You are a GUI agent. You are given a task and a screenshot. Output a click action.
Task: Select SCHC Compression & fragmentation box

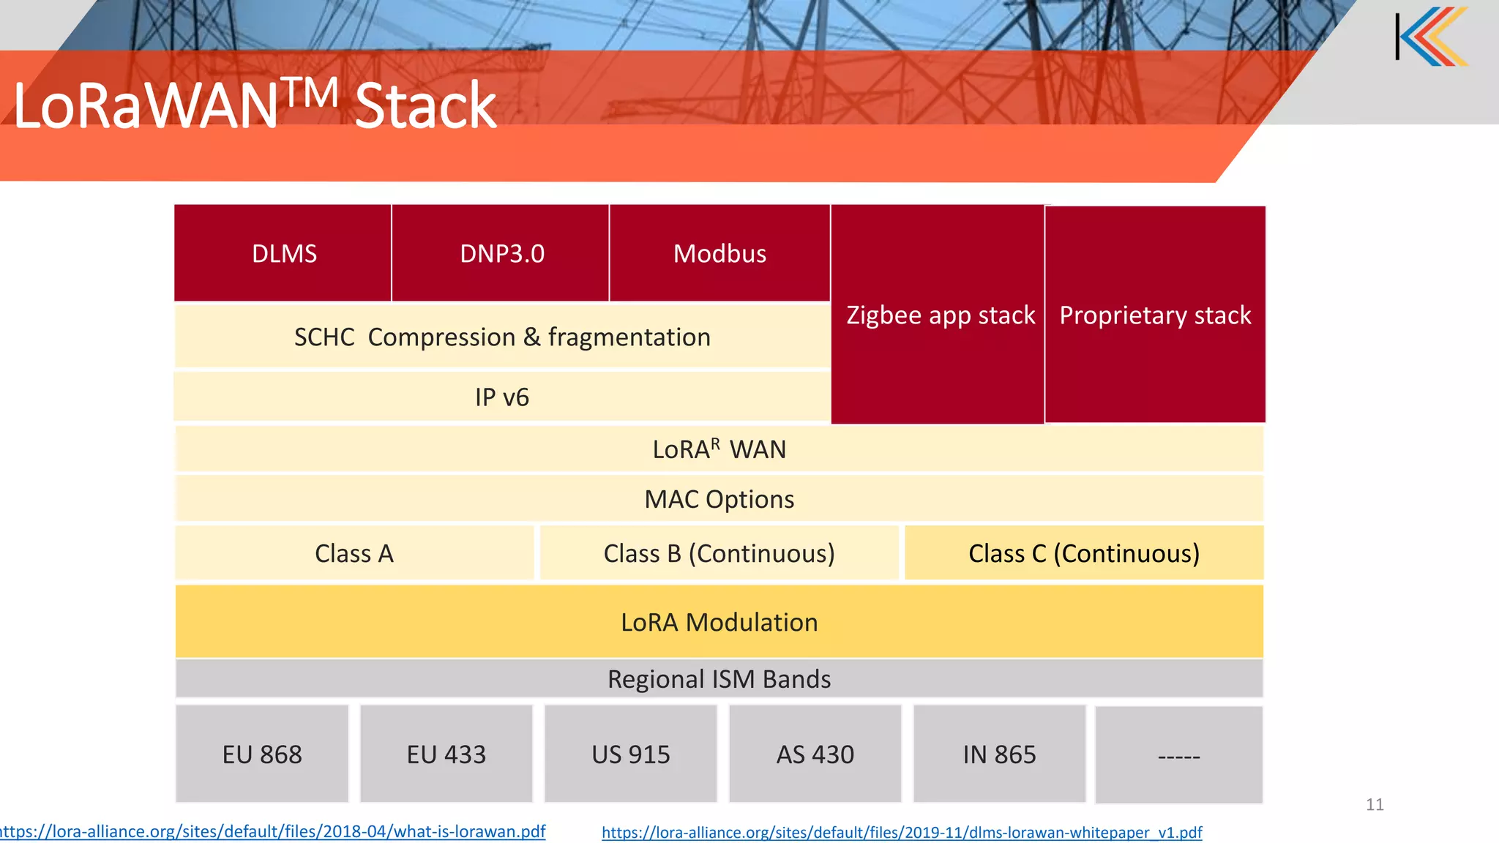[x=502, y=337]
